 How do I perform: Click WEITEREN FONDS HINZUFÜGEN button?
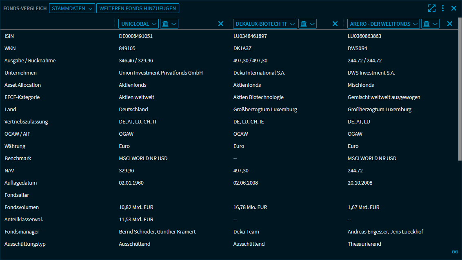click(138, 8)
